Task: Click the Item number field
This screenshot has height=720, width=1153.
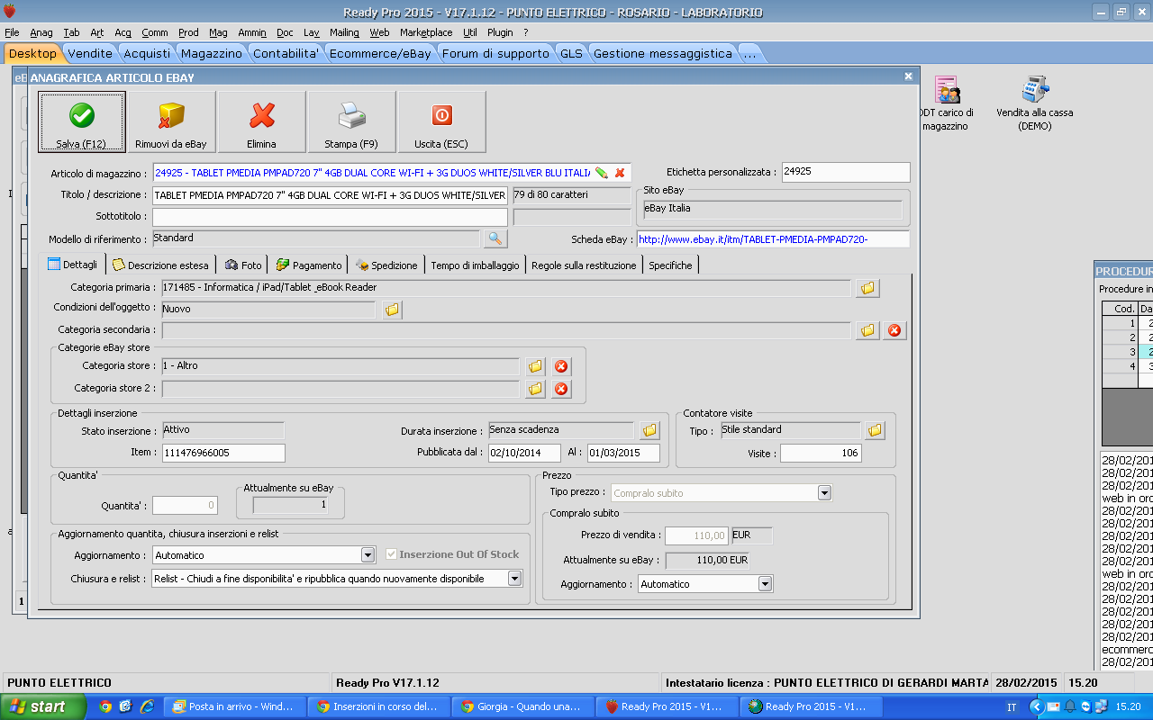Action: 222,453
